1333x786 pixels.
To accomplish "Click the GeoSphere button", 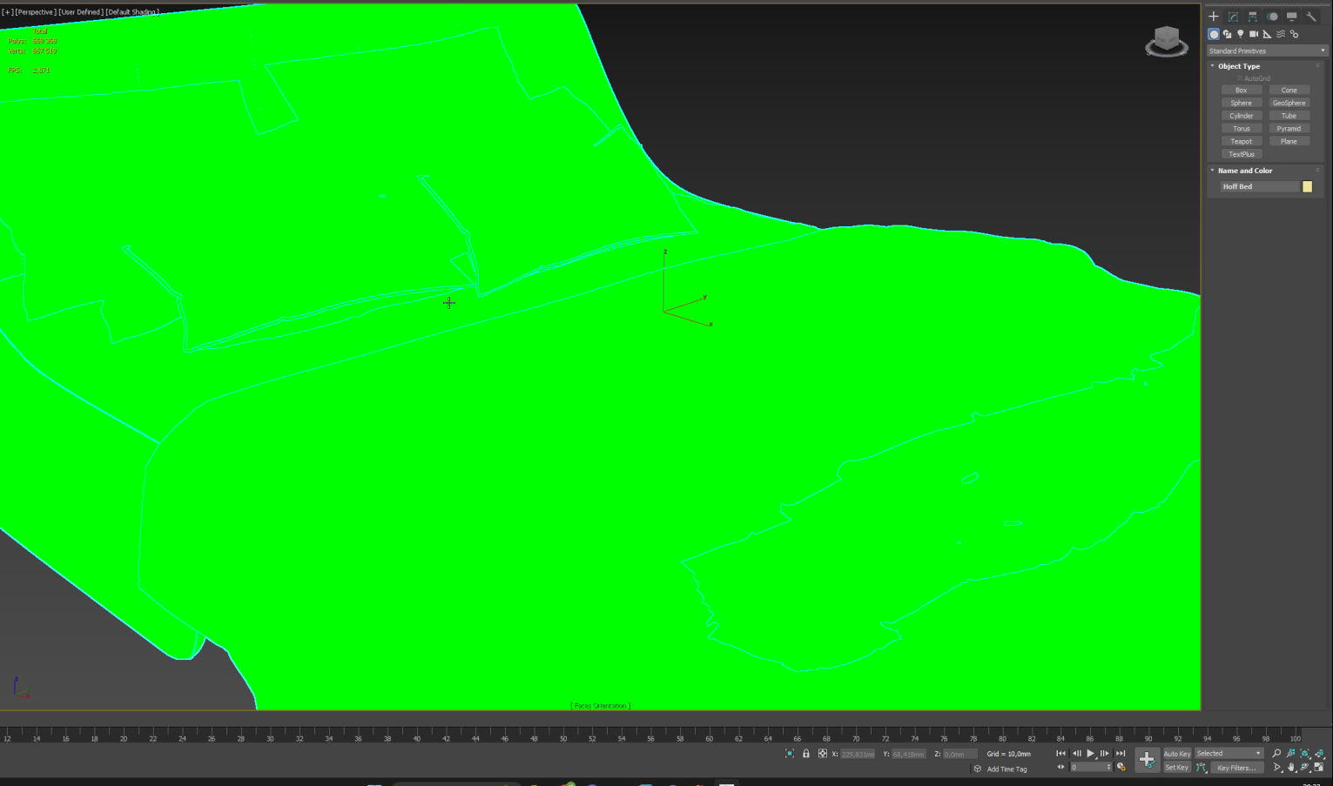I will tap(1289, 103).
